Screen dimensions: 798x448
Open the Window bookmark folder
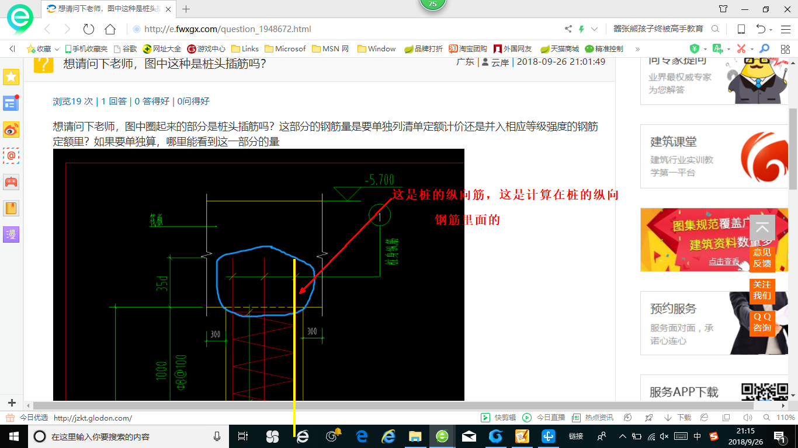tap(377, 49)
